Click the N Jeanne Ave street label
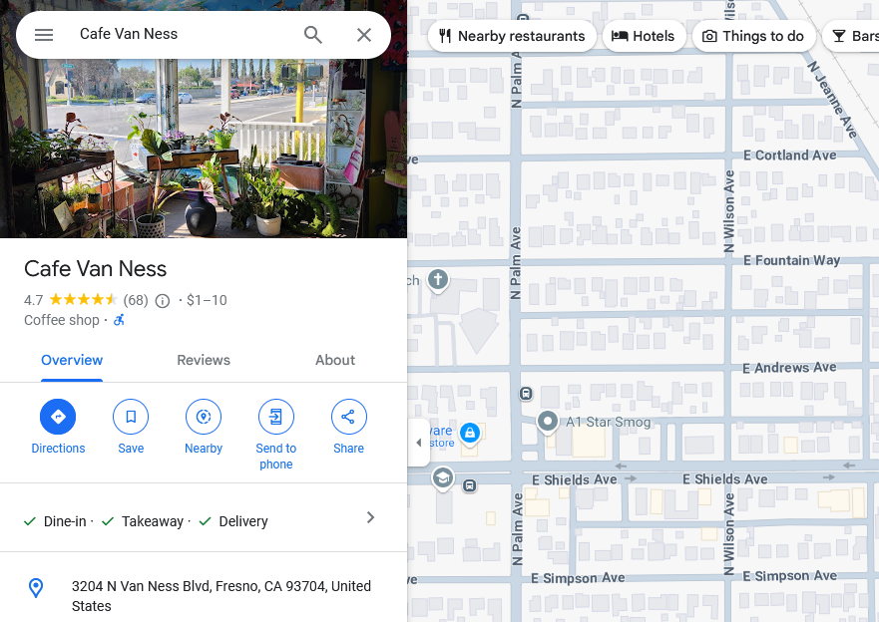The width and height of the screenshot is (879, 622). (832, 99)
